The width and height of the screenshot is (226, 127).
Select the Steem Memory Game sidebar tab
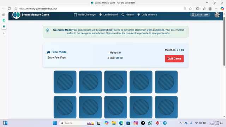[x=4, y=26]
